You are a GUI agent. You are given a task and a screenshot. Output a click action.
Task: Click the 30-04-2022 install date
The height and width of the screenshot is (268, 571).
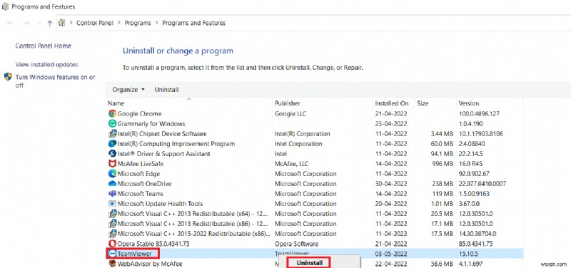(x=391, y=184)
